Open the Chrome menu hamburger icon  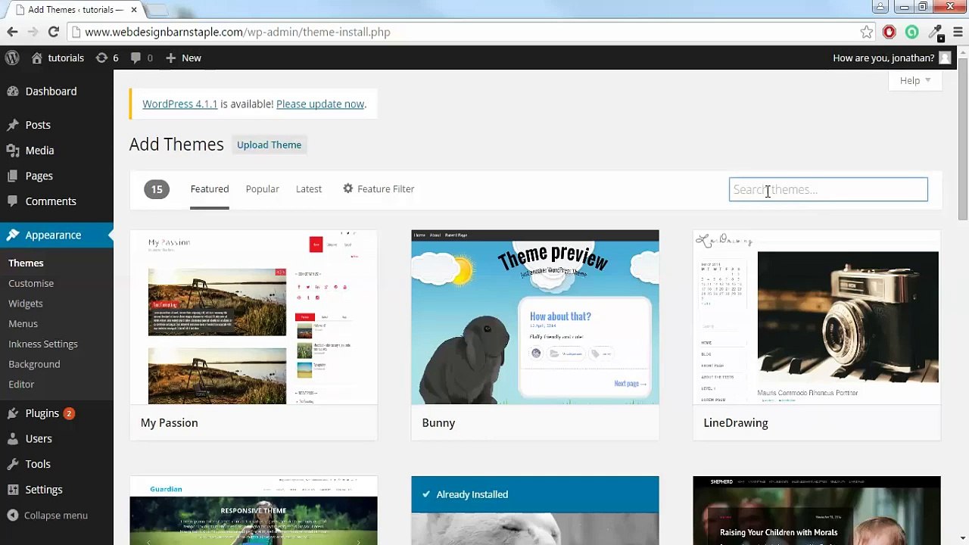click(957, 32)
